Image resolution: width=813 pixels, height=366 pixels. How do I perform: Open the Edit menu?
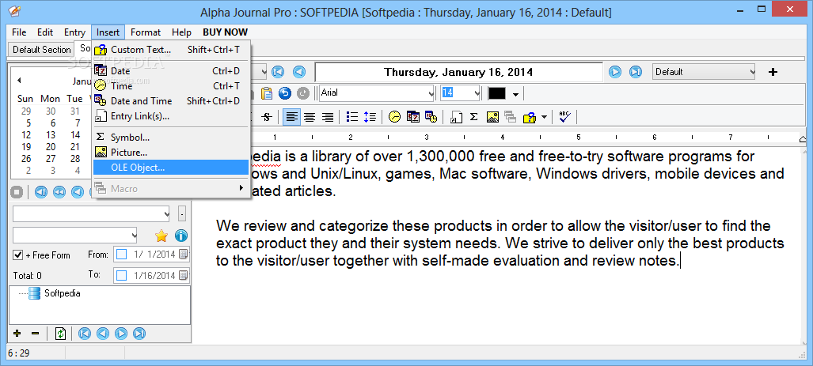click(45, 32)
